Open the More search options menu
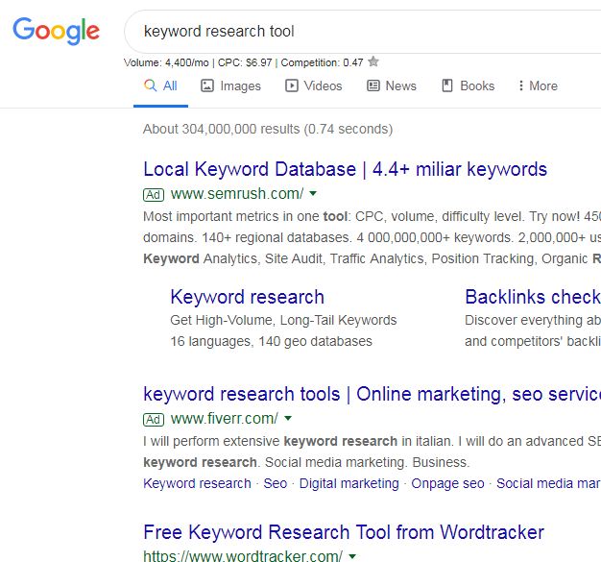Viewport: 601px width, 562px height. tap(538, 86)
